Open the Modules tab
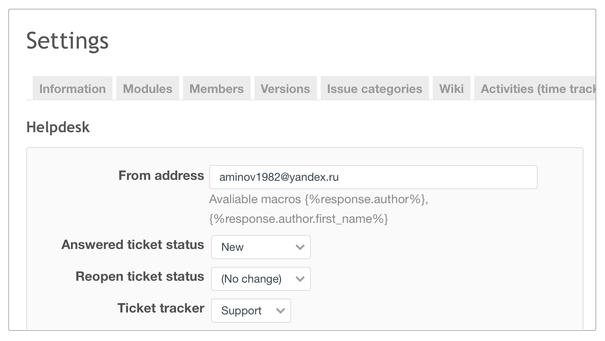The width and height of the screenshot is (605, 341). point(148,88)
